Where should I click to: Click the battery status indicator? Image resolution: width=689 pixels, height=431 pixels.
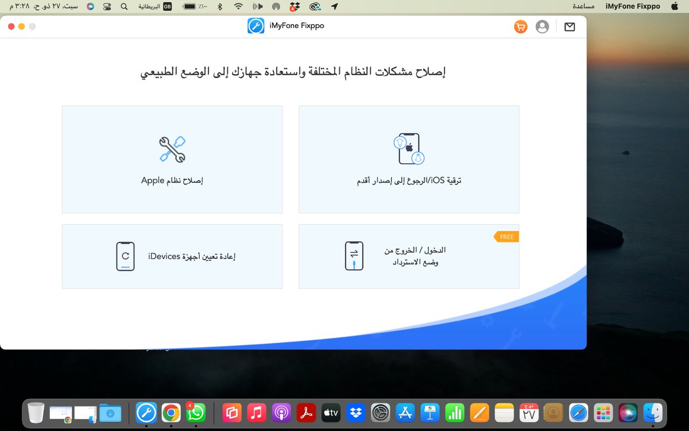click(195, 7)
